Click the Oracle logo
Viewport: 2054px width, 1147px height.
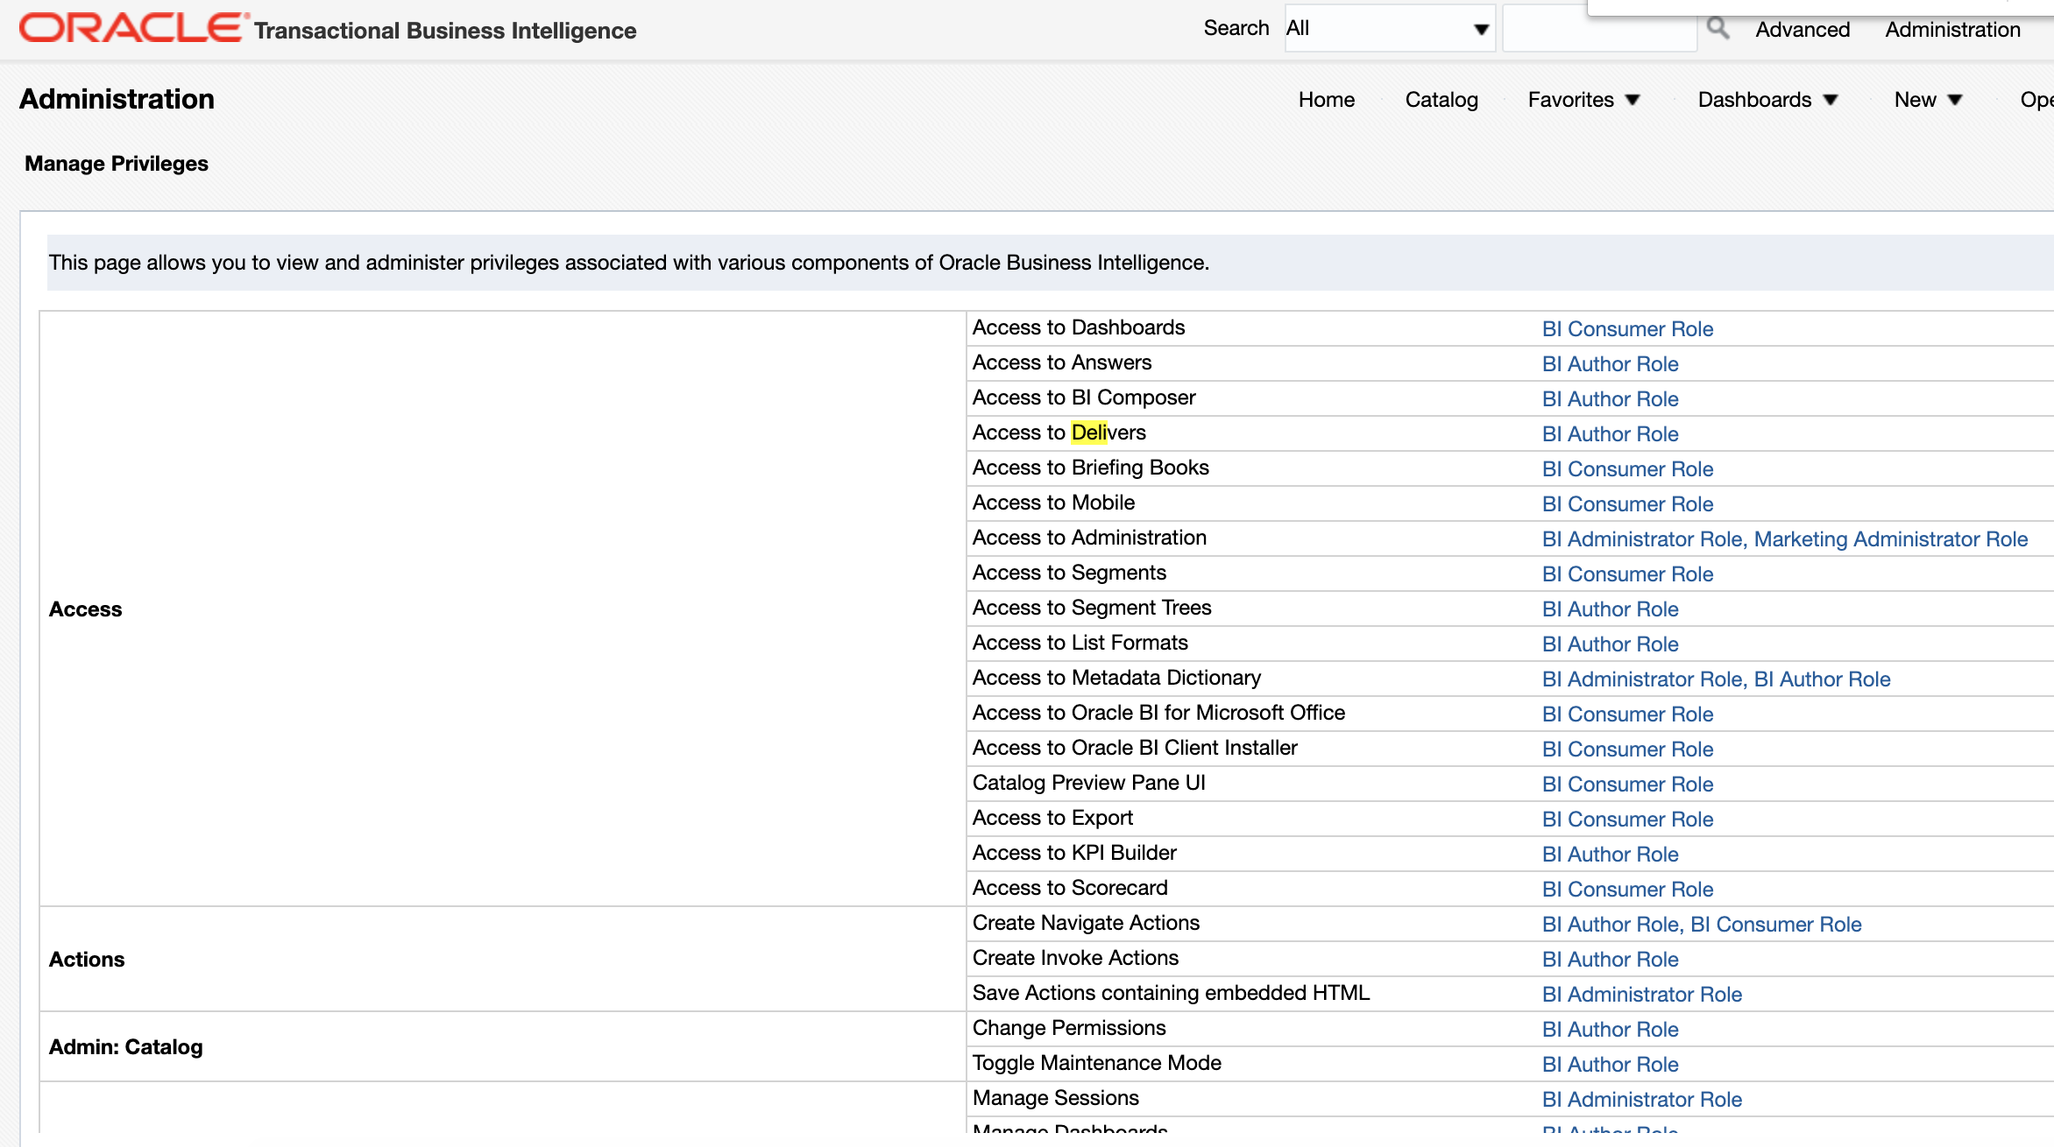[x=133, y=28]
